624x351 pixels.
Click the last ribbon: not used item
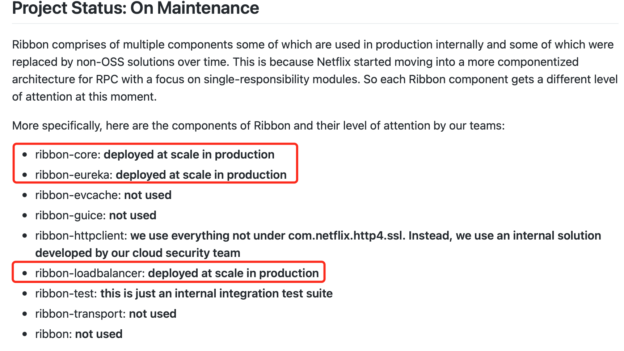click(x=79, y=334)
